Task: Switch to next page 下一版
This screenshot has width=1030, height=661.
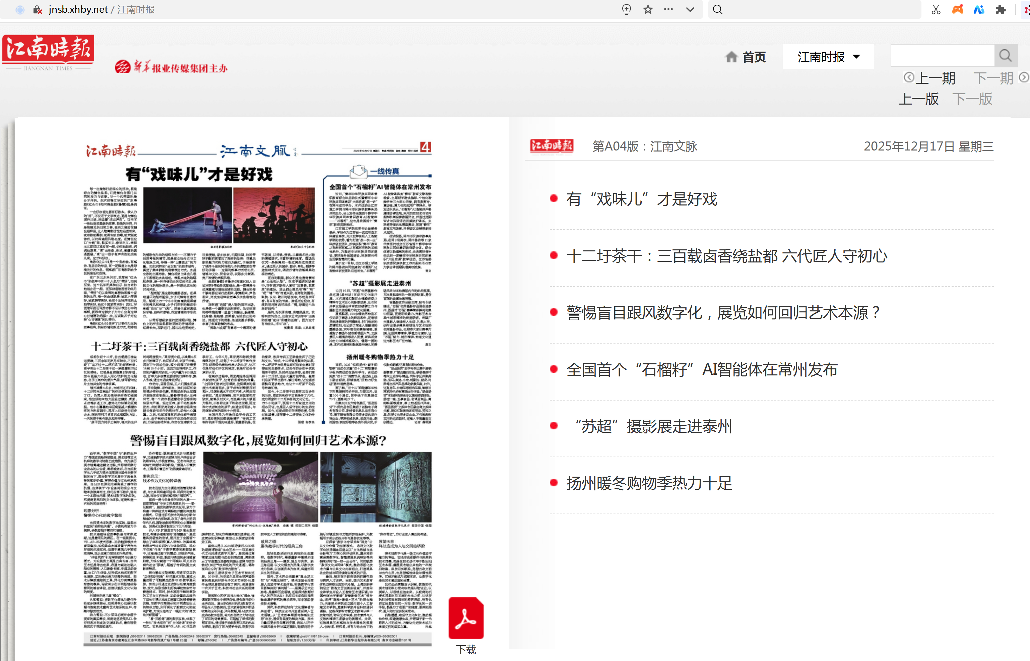Action: tap(972, 99)
